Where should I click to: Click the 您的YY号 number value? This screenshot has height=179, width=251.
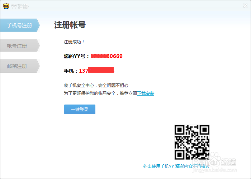pos(106,56)
